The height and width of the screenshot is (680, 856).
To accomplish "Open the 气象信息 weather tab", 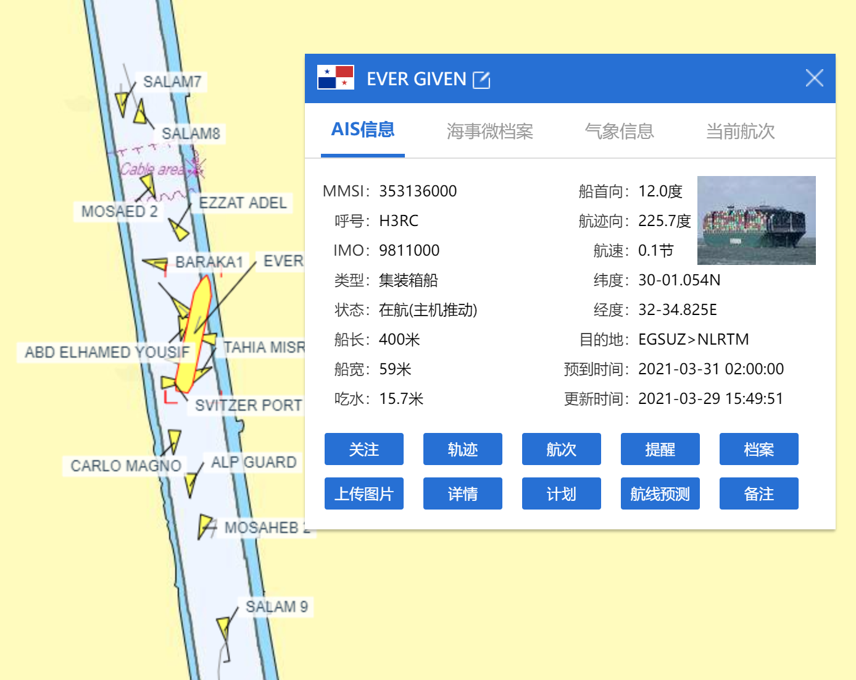I will [x=619, y=131].
